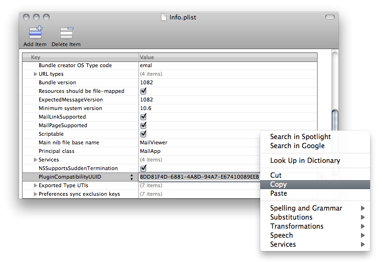Image resolution: width=382 pixels, height=262 pixels.
Task: Click the Delete Item toolbar icon
Action: tap(66, 32)
